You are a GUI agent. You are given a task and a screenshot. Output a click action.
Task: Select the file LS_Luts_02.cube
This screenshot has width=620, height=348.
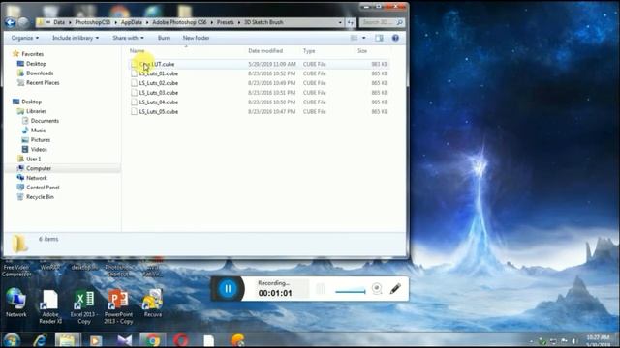tap(158, 83)
